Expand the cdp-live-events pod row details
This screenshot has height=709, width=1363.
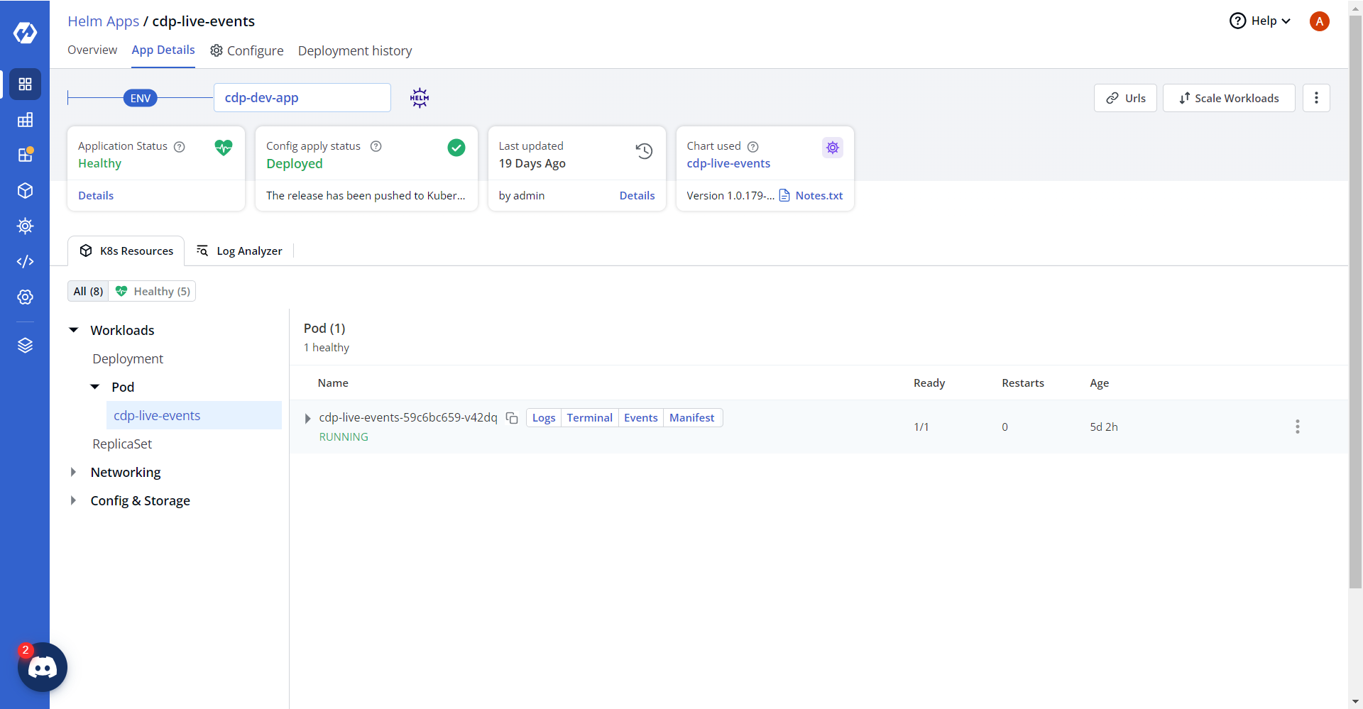tap(307, 419)
